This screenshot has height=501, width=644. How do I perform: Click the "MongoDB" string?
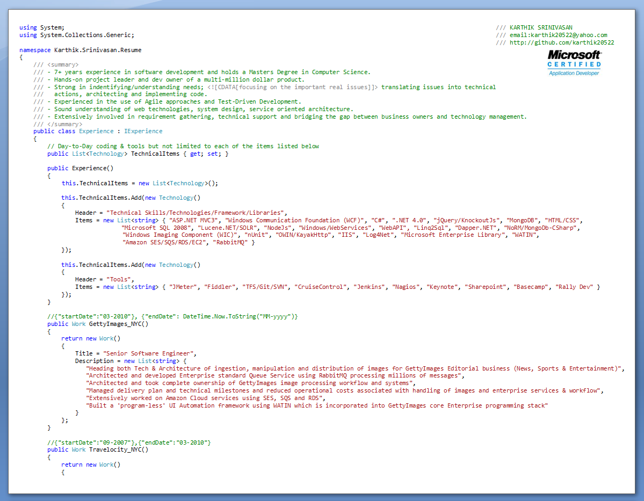coord(522,220)
